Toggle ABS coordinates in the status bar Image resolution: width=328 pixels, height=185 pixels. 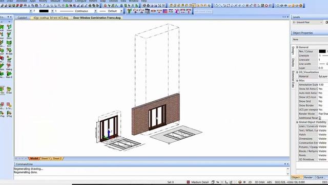coord(270,182)
